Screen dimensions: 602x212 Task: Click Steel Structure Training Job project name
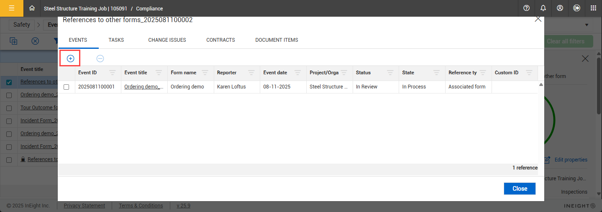click(x=85, y=8)
